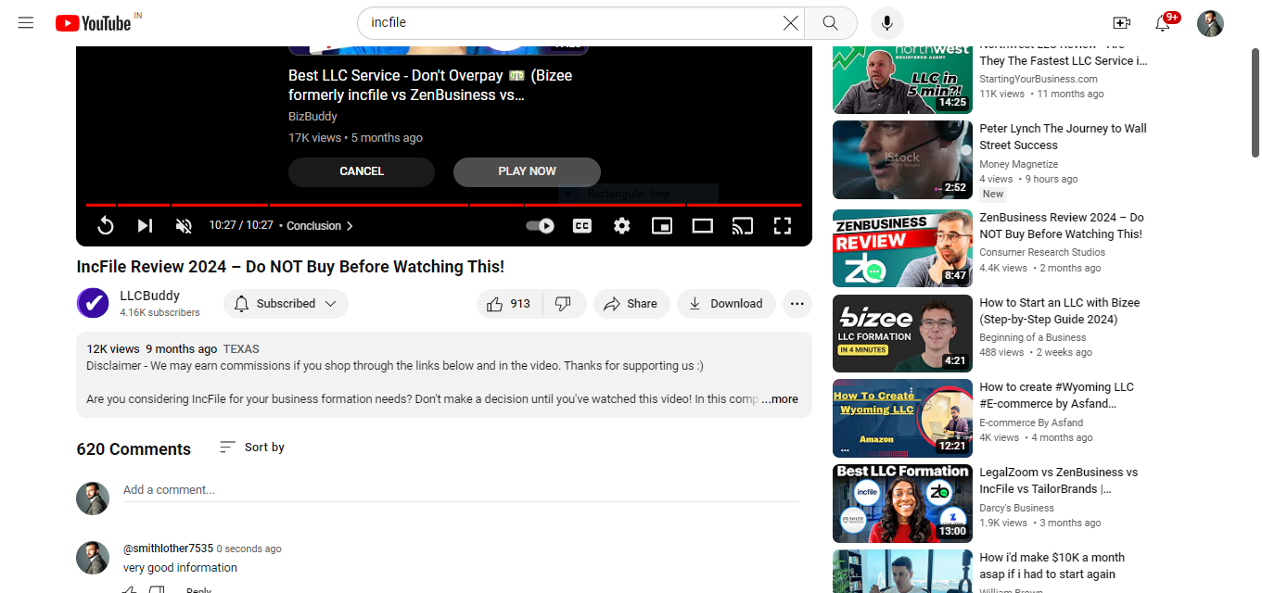Play the next video now
1262x593 pixels.
click(527, 171)
